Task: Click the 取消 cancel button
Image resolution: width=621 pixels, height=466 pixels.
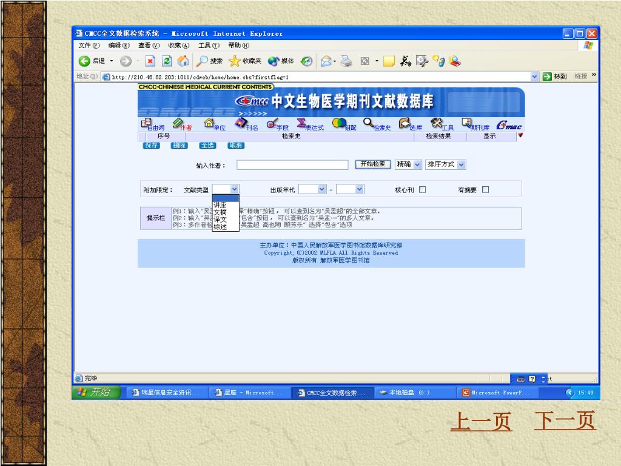Action: click(x=236, y=146)
